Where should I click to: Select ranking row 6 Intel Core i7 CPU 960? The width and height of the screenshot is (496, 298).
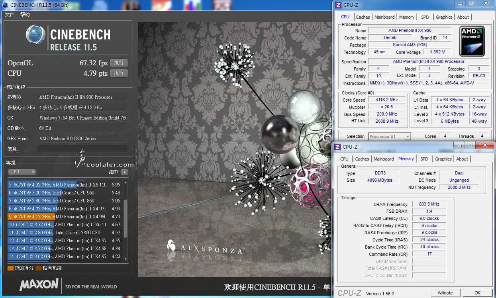point(65,193)
